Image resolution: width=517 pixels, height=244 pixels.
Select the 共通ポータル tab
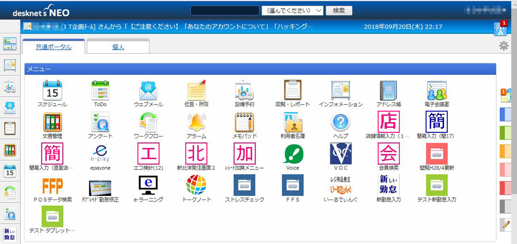click(53, 47)
